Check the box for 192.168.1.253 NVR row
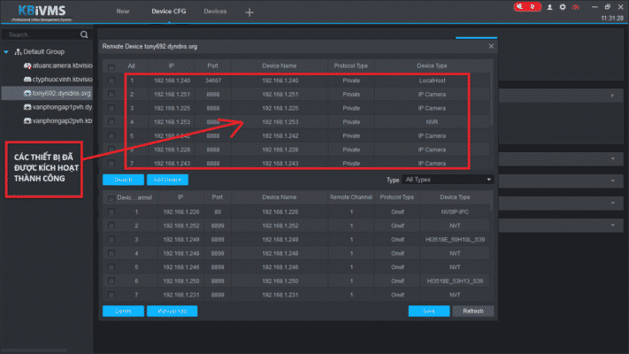Screen dimensions: 629x354 click(x=111, y=121)
